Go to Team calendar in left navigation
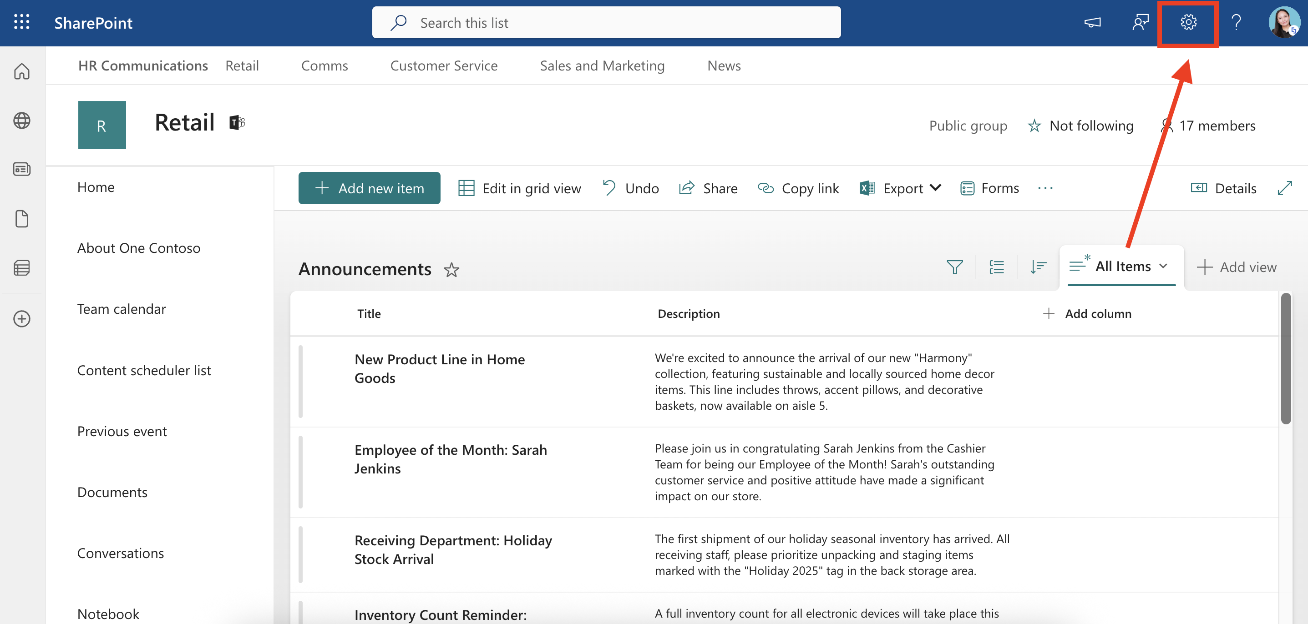The width and height of the screenshot is (1308, 624). click(x=122, y=309)
